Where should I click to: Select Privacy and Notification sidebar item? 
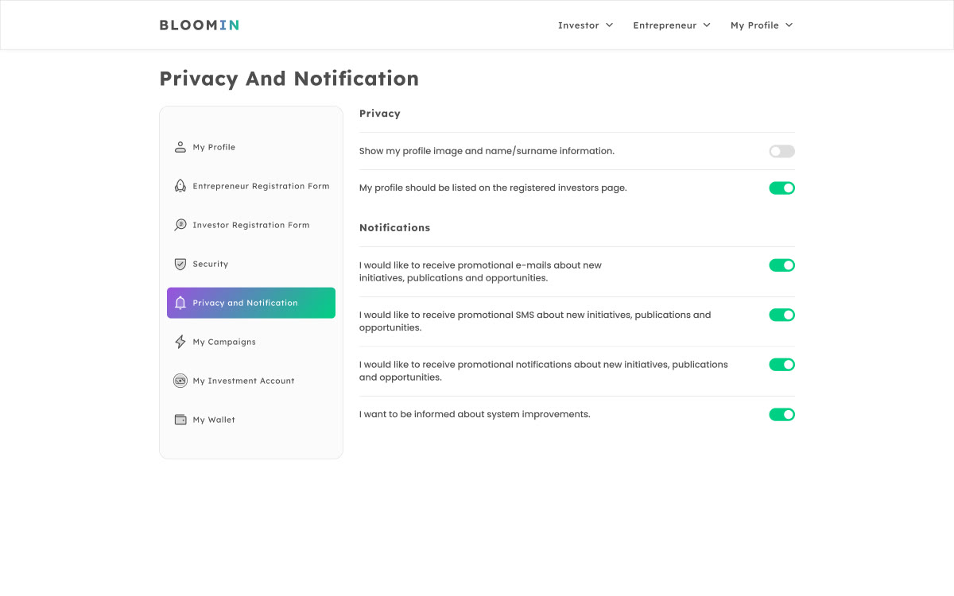251,303
